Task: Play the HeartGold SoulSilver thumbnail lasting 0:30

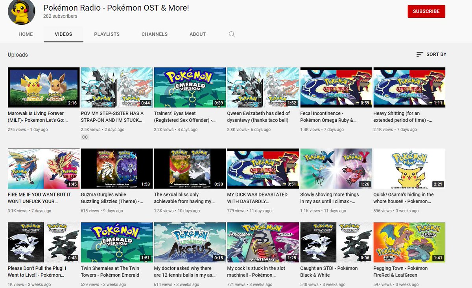Action: 190,169
